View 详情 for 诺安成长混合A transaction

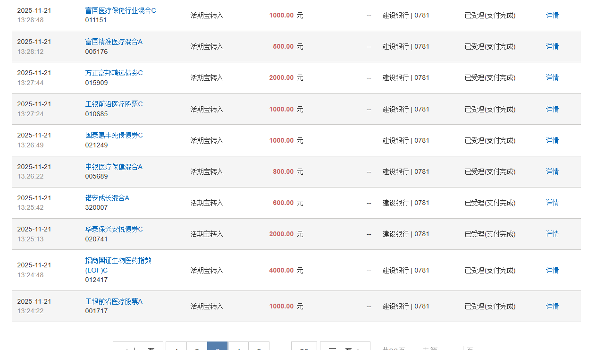pos(552,203)
